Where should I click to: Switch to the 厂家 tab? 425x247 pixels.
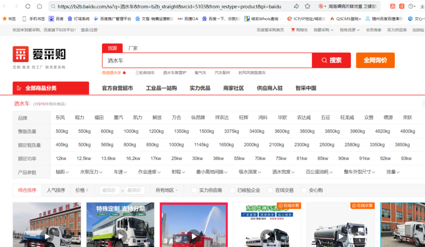click(x=133, y=48)
